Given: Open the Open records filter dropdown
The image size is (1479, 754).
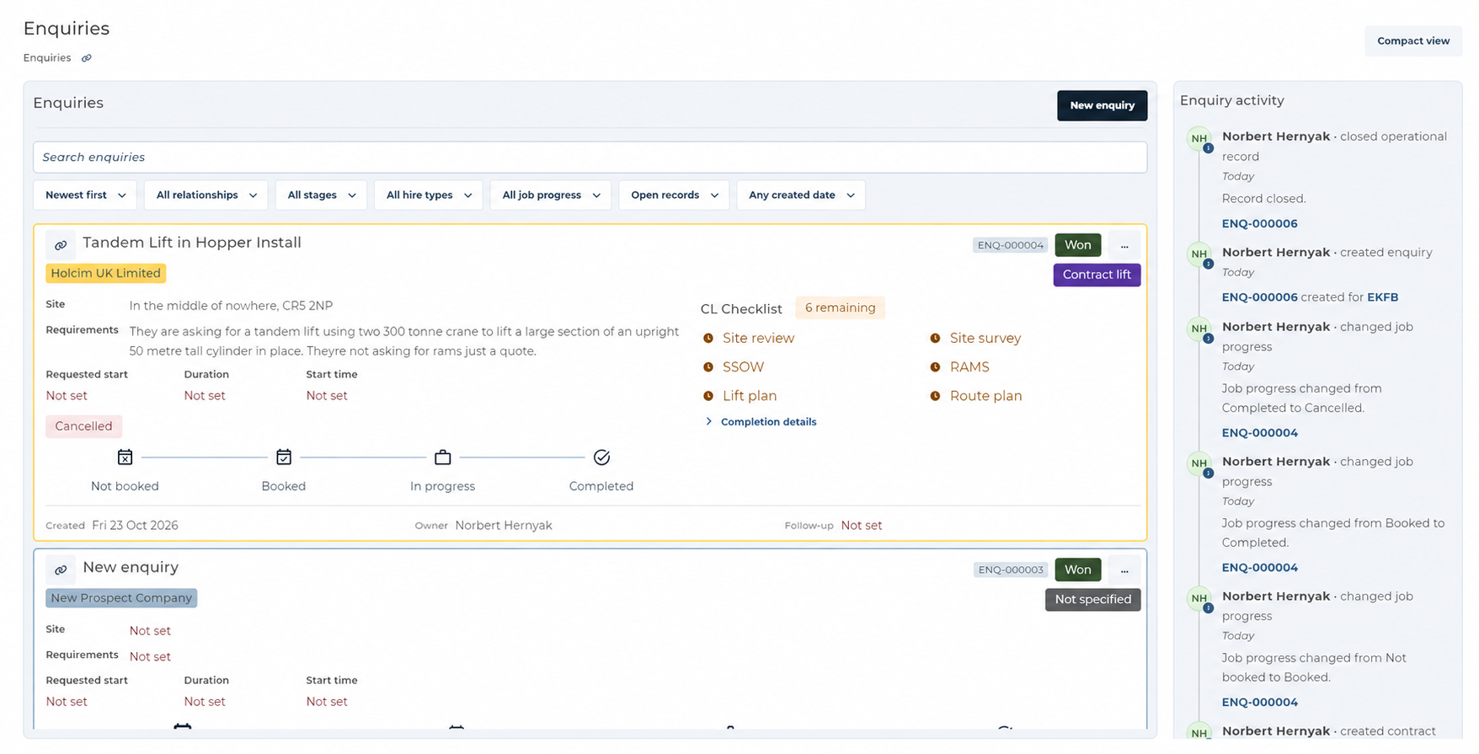Looking at the screenshot, I should pos(674,195).
